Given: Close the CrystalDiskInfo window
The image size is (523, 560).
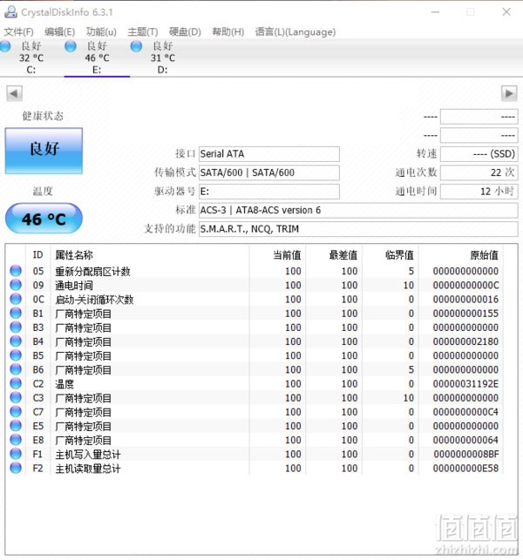Looking at the screenshot, I should coord(506,12).
